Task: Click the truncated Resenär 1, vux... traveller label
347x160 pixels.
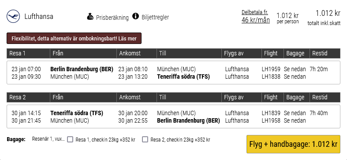Action: tap(49, 139)
